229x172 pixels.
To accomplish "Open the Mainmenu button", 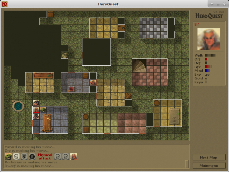I will (x=209, y=165).
